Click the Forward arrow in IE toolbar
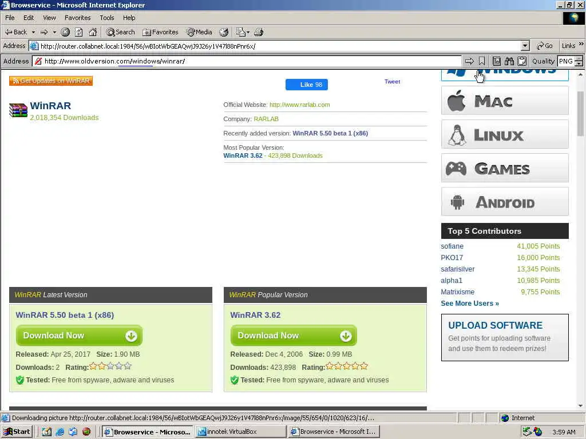The height and width of the screenshot is (439, 586). point(44,32)
